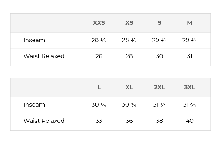Click the Inseam label in the XXS–M table
221x144 pixels.
pos(34,40)
